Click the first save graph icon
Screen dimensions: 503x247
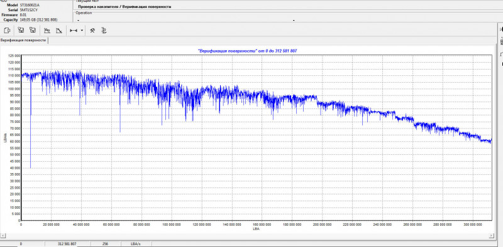pyautogui.click(x=21, y=30)
